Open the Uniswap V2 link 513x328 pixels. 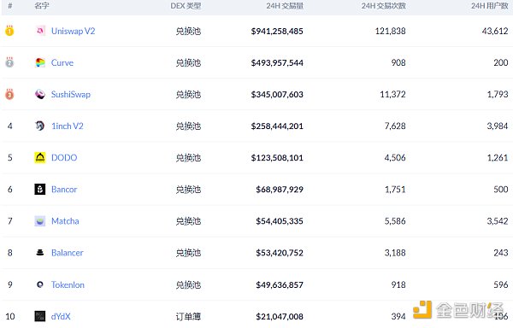(x=73, y=31)
